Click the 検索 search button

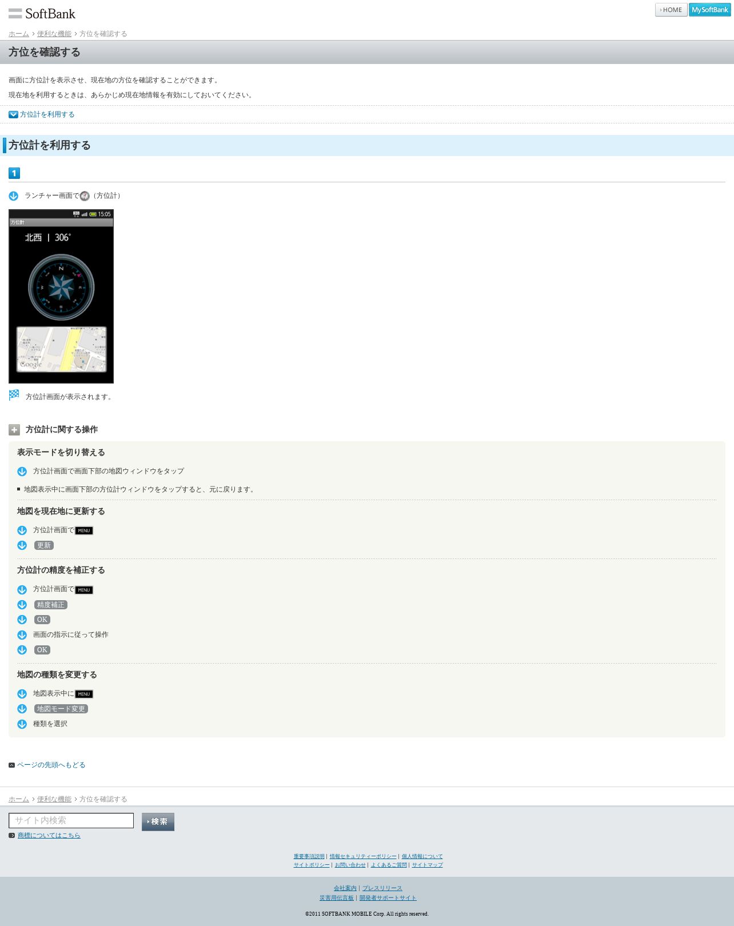[x=158, y=822]
